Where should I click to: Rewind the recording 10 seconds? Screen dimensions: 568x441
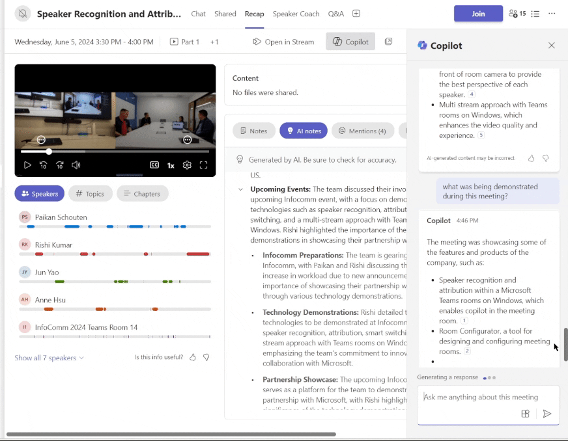coord(43,165)
